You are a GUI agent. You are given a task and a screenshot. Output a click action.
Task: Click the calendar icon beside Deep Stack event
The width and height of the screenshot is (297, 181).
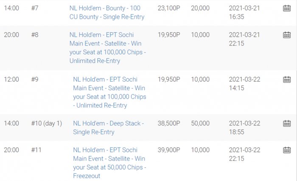(286, 124)
